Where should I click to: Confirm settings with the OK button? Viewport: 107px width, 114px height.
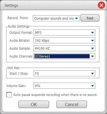click(34, 104)
